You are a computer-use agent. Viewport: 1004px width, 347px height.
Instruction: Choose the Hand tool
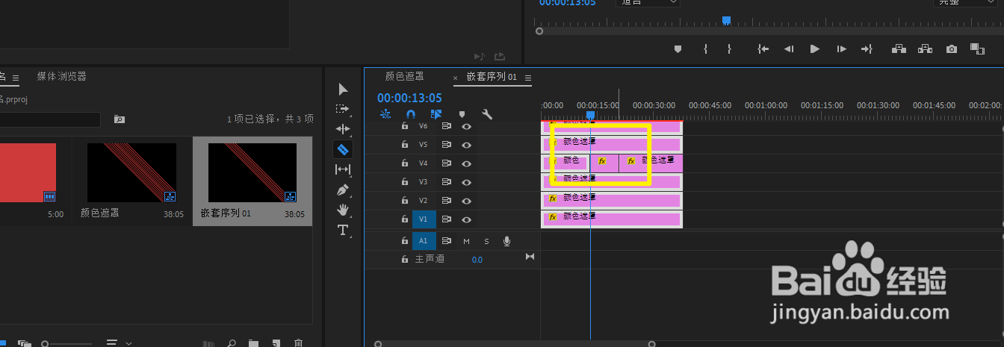click(343, 210)
